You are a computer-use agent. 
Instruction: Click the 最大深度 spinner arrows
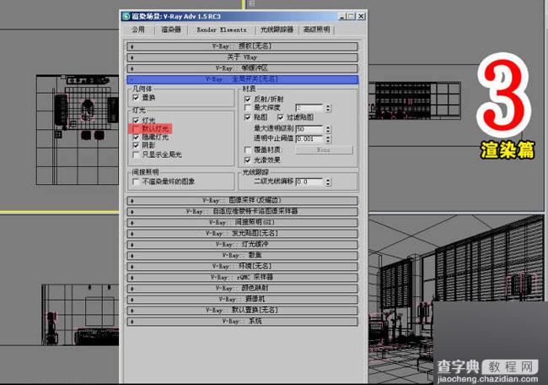[328, 108]
